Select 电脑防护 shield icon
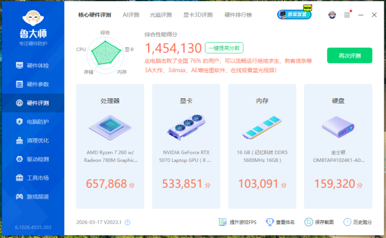 click(x=19, y=122)
